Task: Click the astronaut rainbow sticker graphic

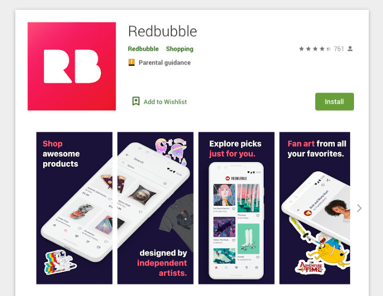Action: click(60, 262)
